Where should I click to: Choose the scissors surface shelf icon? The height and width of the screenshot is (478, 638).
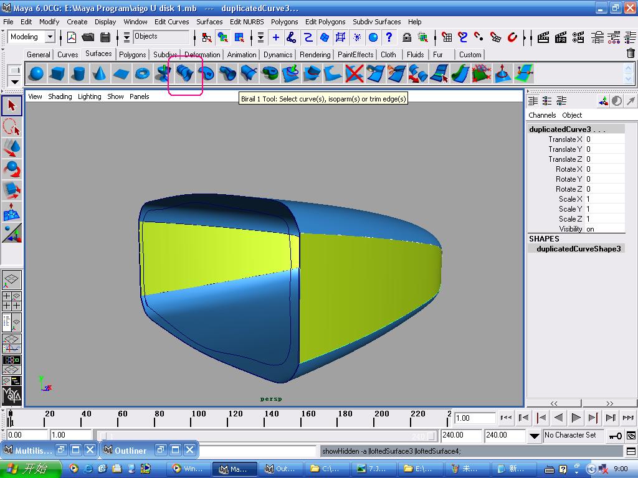click(x=397, y=73)
